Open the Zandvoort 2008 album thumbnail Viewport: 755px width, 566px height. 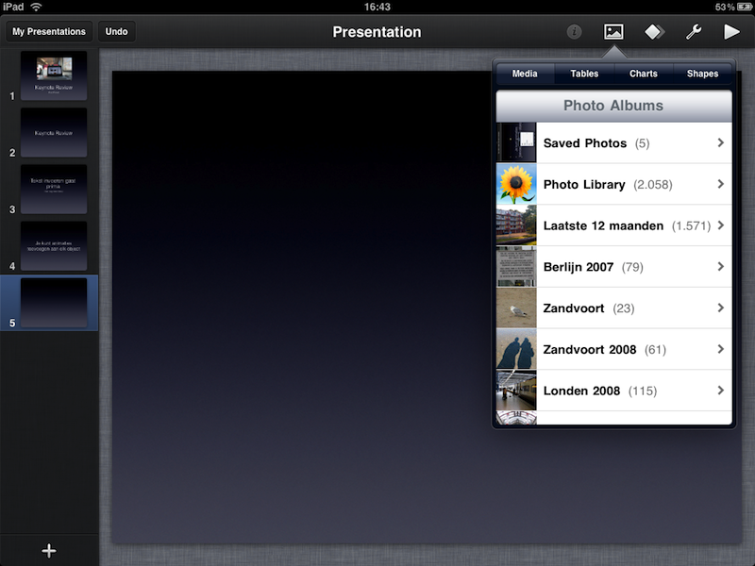516,349
